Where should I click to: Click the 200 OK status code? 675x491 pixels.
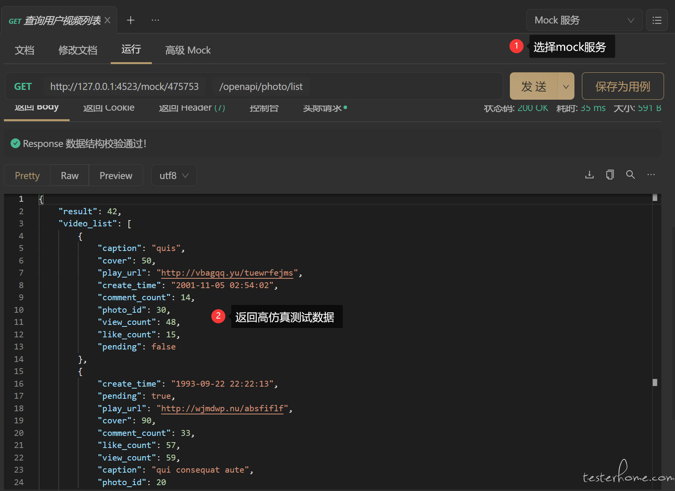533,108
